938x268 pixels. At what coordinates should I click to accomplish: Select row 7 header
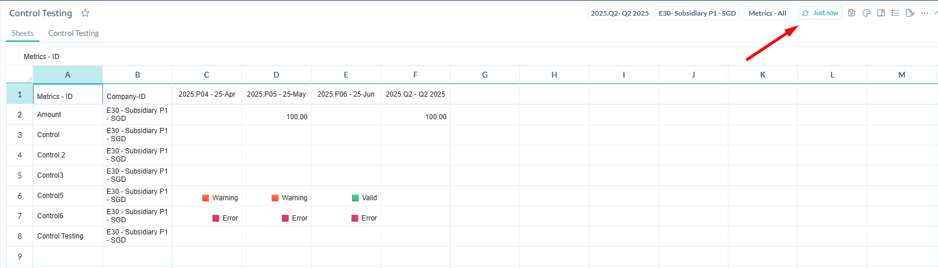pos(20,216)
